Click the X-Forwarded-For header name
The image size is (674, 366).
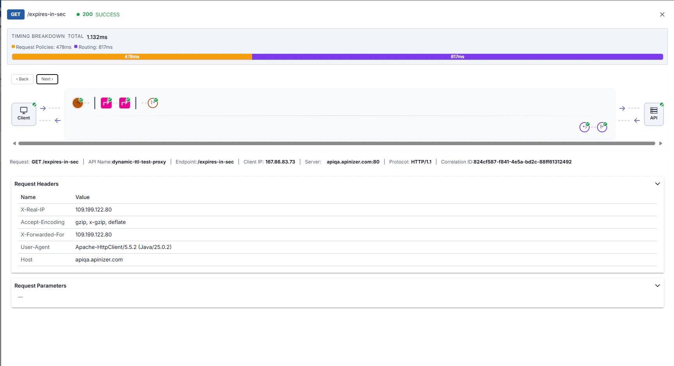click(x=43, y=235)
